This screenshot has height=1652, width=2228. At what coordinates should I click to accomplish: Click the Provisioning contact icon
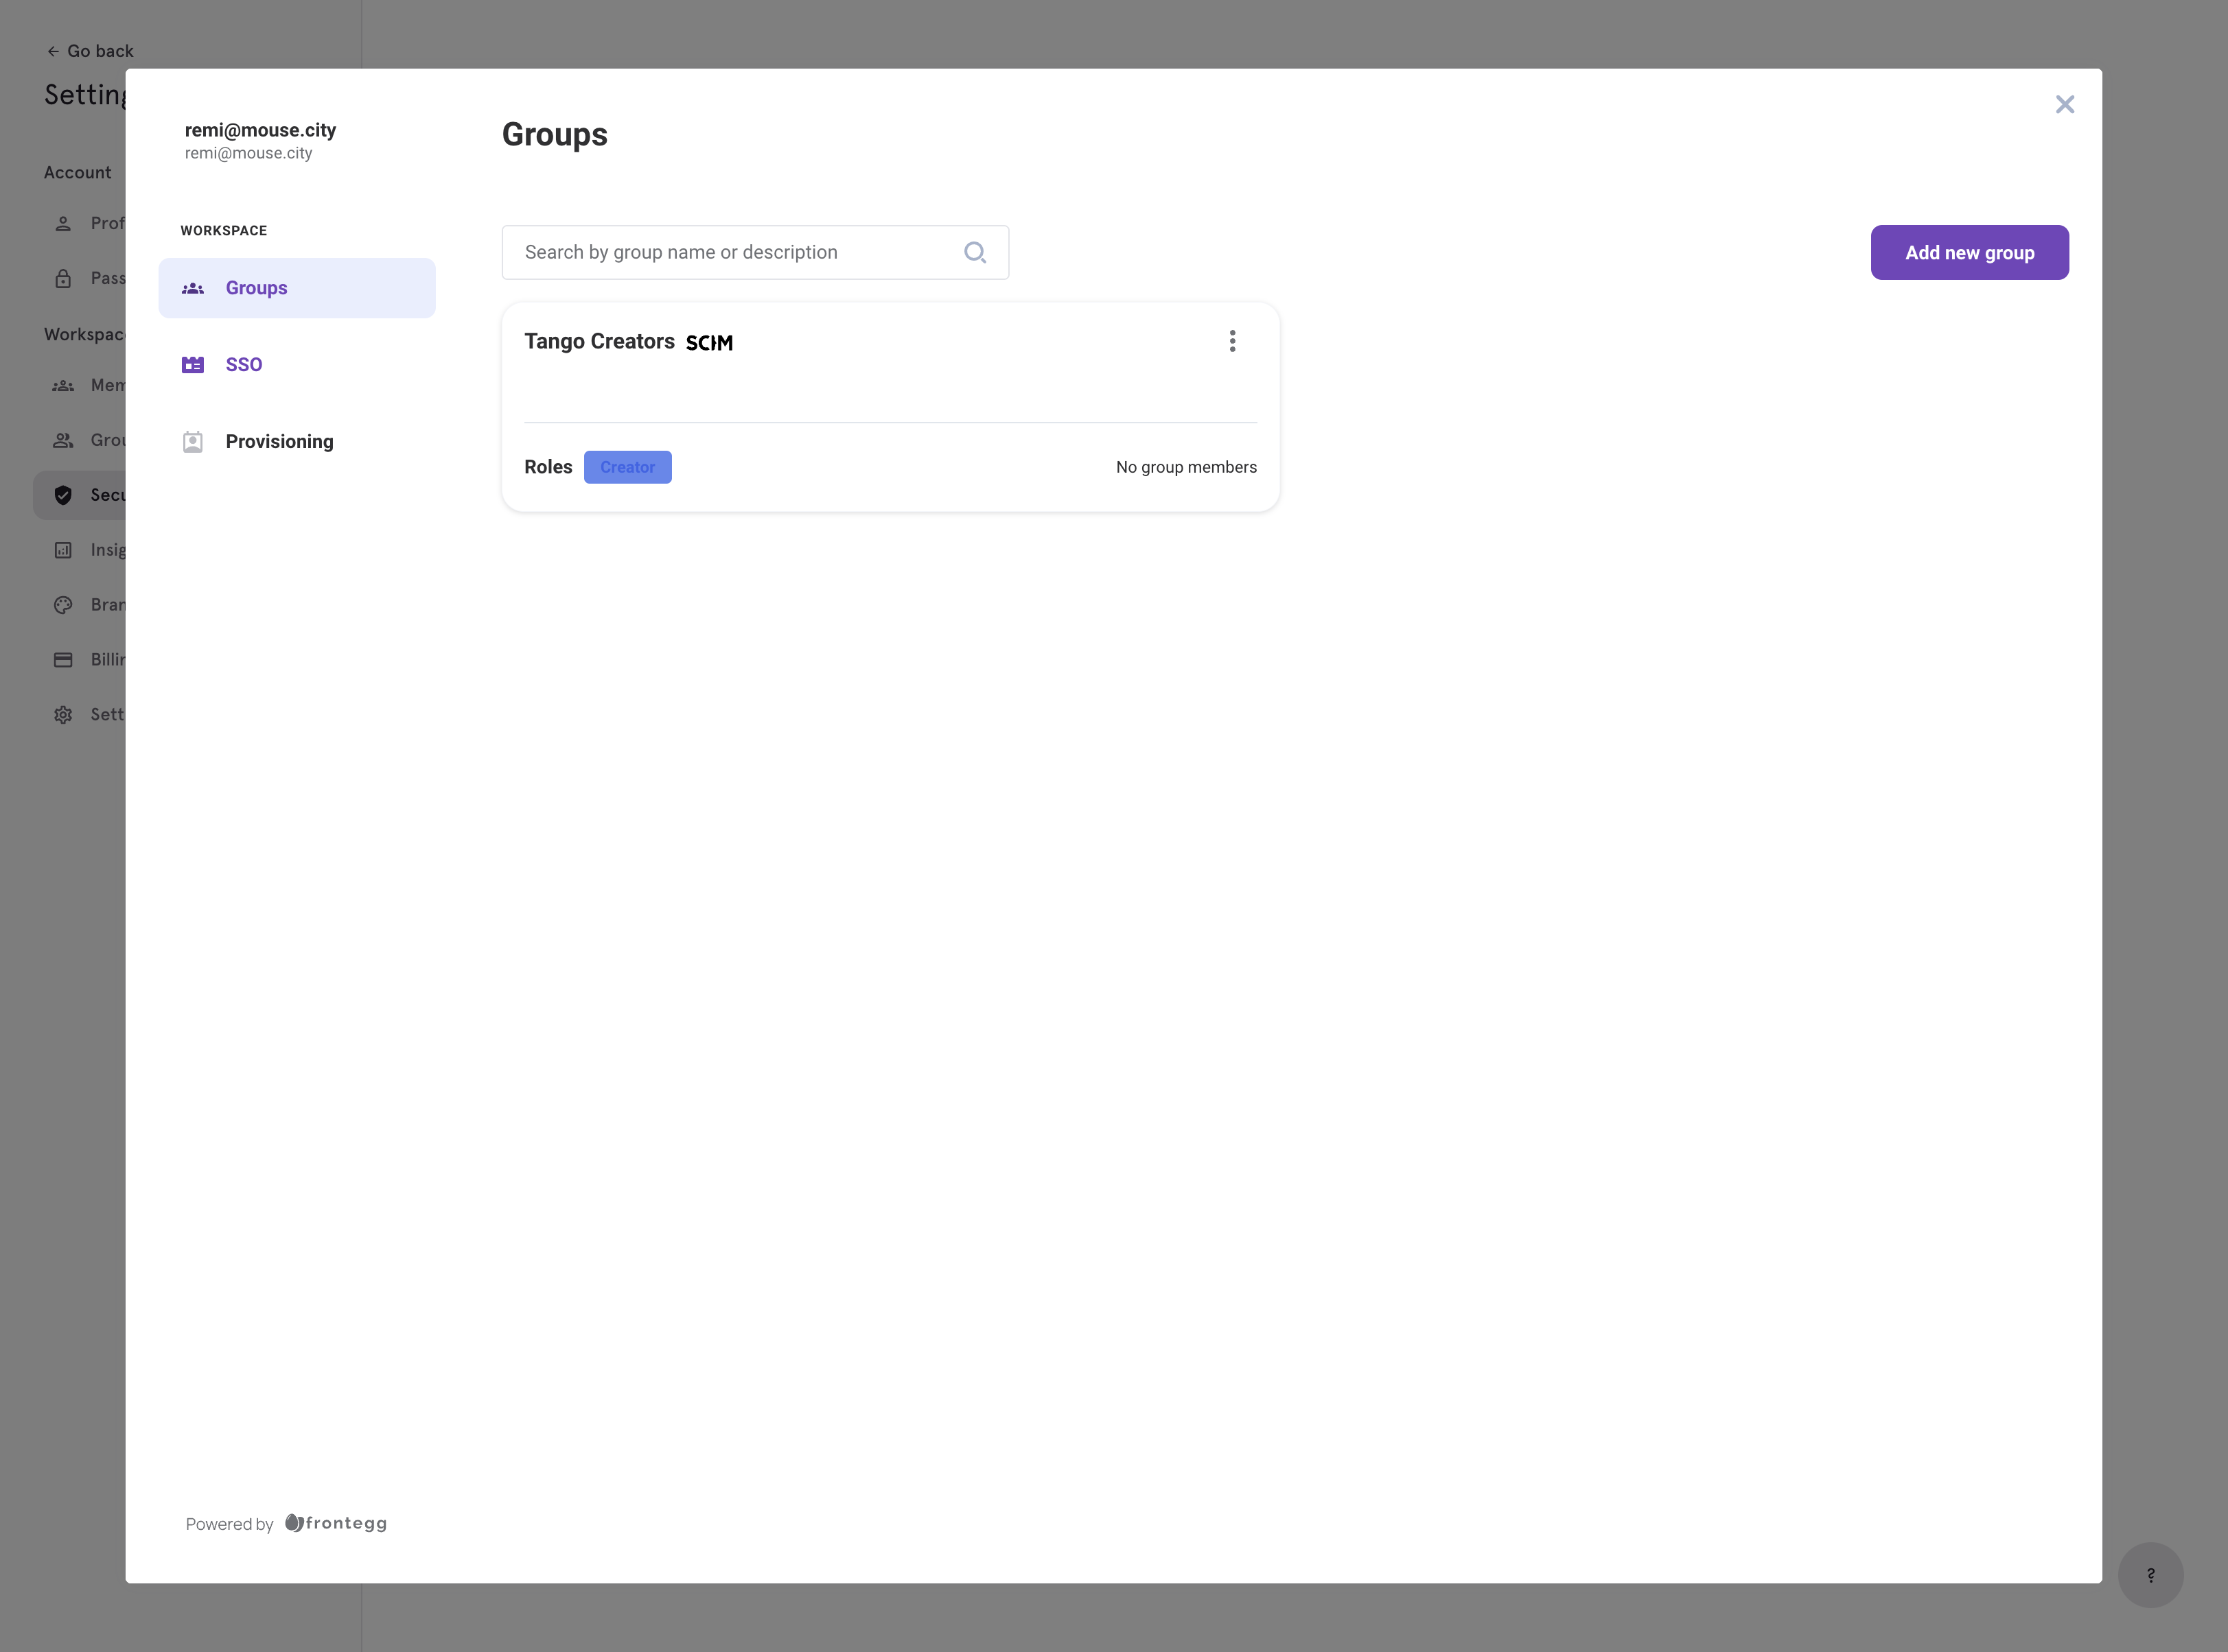coord(193,442)
